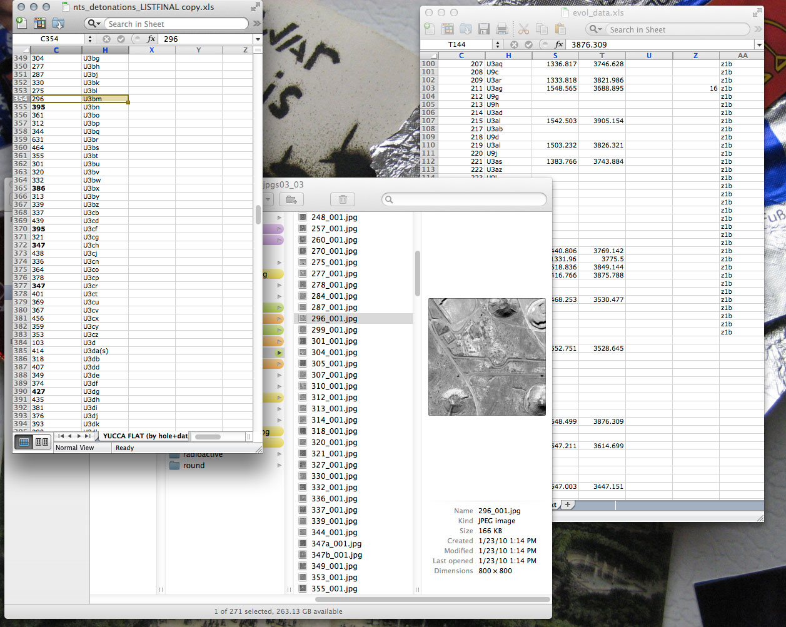Screen dimensions: 786x627
Task: Click Finder search field
Action: pyautogui.click(x=464, y=199)
